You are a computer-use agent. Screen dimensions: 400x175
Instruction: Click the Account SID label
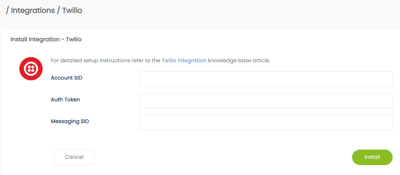point(66,78)
